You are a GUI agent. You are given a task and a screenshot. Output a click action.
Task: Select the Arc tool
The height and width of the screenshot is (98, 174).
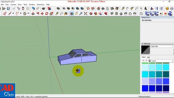tap(17, 14)
